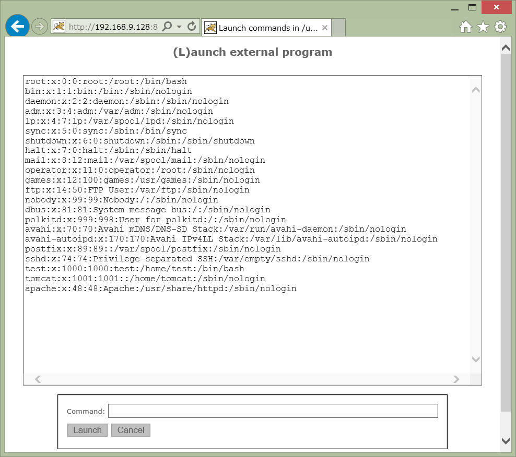Open Favorites with the star icon
This screenshot has height=457, width=516.
(x=483, y=27)
